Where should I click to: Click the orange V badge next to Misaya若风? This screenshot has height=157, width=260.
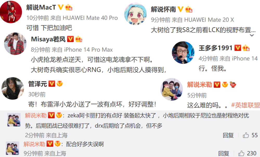pyautogui.click(x=70, y=39)
